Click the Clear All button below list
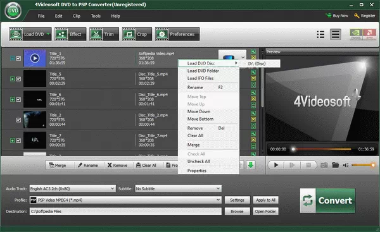 148,165
